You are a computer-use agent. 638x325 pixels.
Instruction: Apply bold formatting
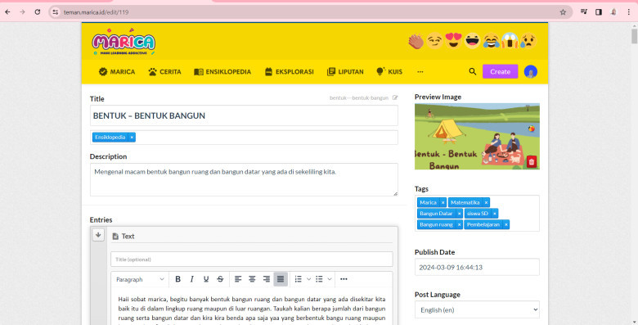click(177, 279)
